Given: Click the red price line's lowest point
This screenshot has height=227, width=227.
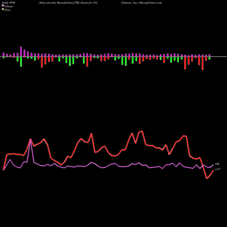Looking at the screenshot, I should pyautogui.click(x=207, y=178).
